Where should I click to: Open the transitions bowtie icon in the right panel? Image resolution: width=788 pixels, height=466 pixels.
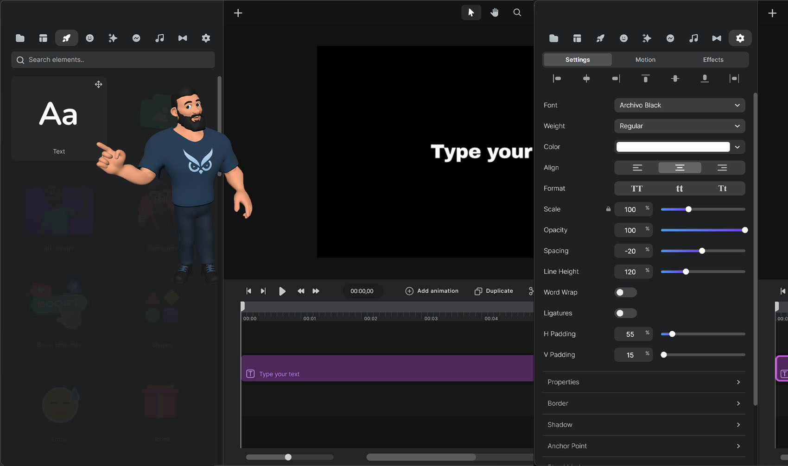point(717,38)
